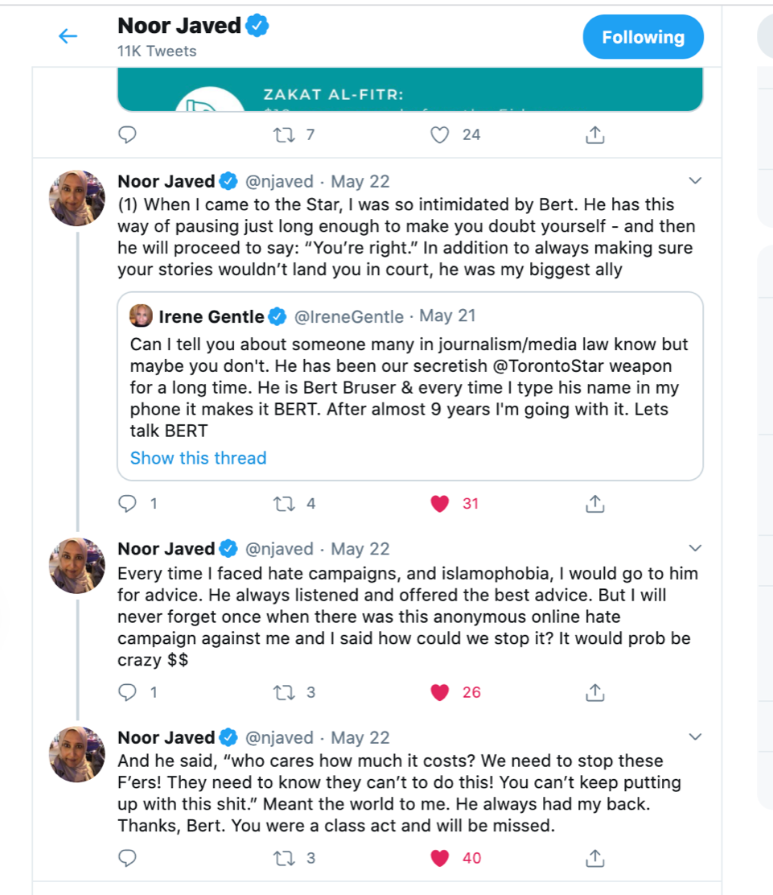Share the final thank-you tweet about Bert

pos(594,858)
